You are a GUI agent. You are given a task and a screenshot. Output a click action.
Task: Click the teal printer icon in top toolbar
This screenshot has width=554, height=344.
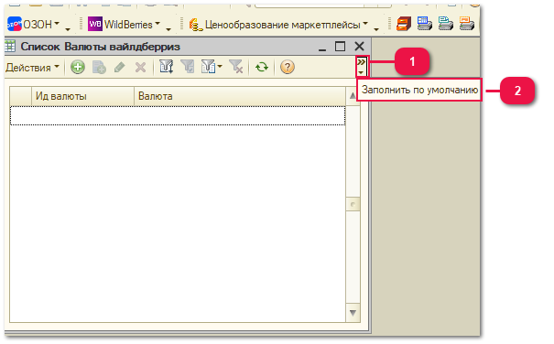click(x=446, y=24)
